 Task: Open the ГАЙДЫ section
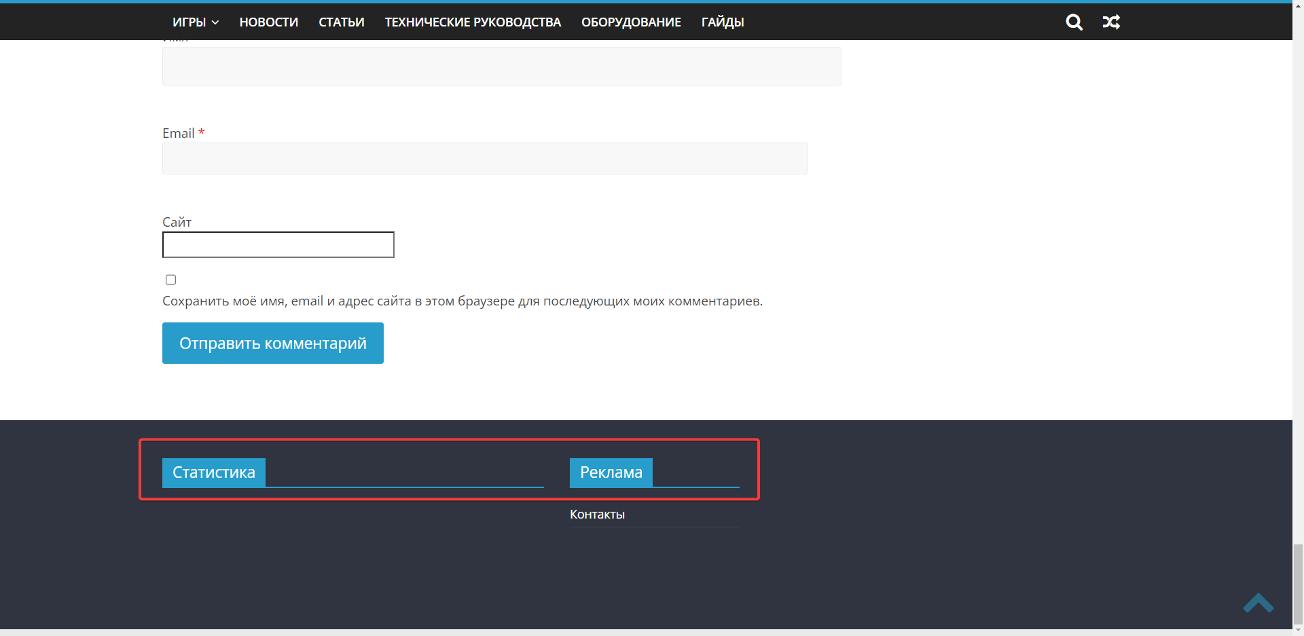click(x=723, y=22)
